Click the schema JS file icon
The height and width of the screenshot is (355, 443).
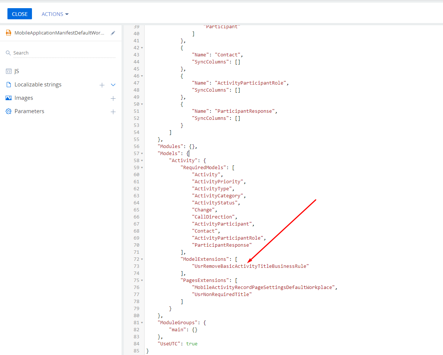pyautogui.click(x=9, y=33)
